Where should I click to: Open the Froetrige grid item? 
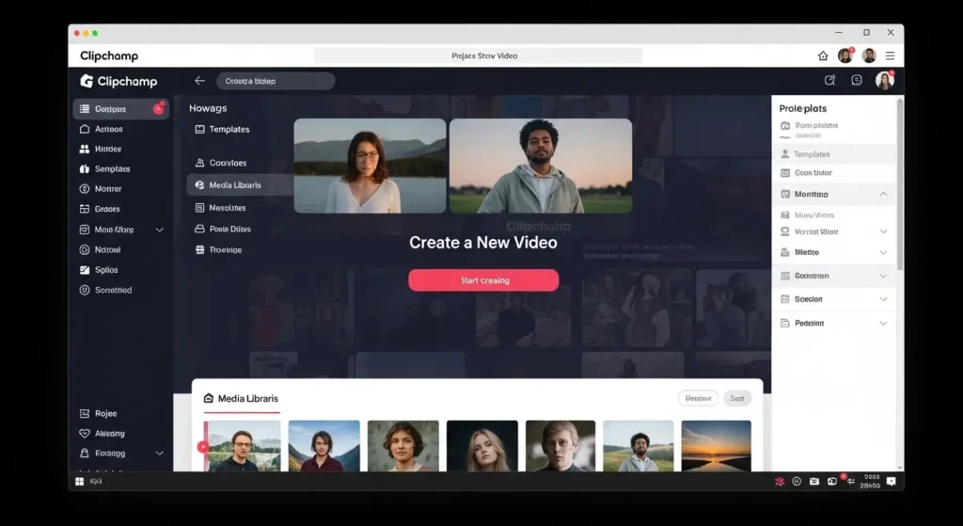point(218,249)
